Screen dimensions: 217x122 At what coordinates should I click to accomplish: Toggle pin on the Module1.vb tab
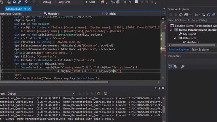(x=25, y=9)
